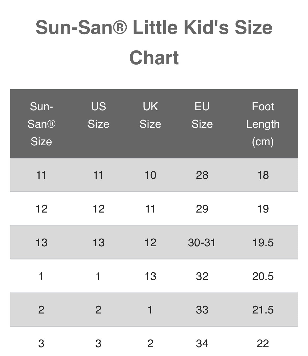Select the 21.5 cm foot length cell
This screenshot has height=356, width=308.
(263, 310)
